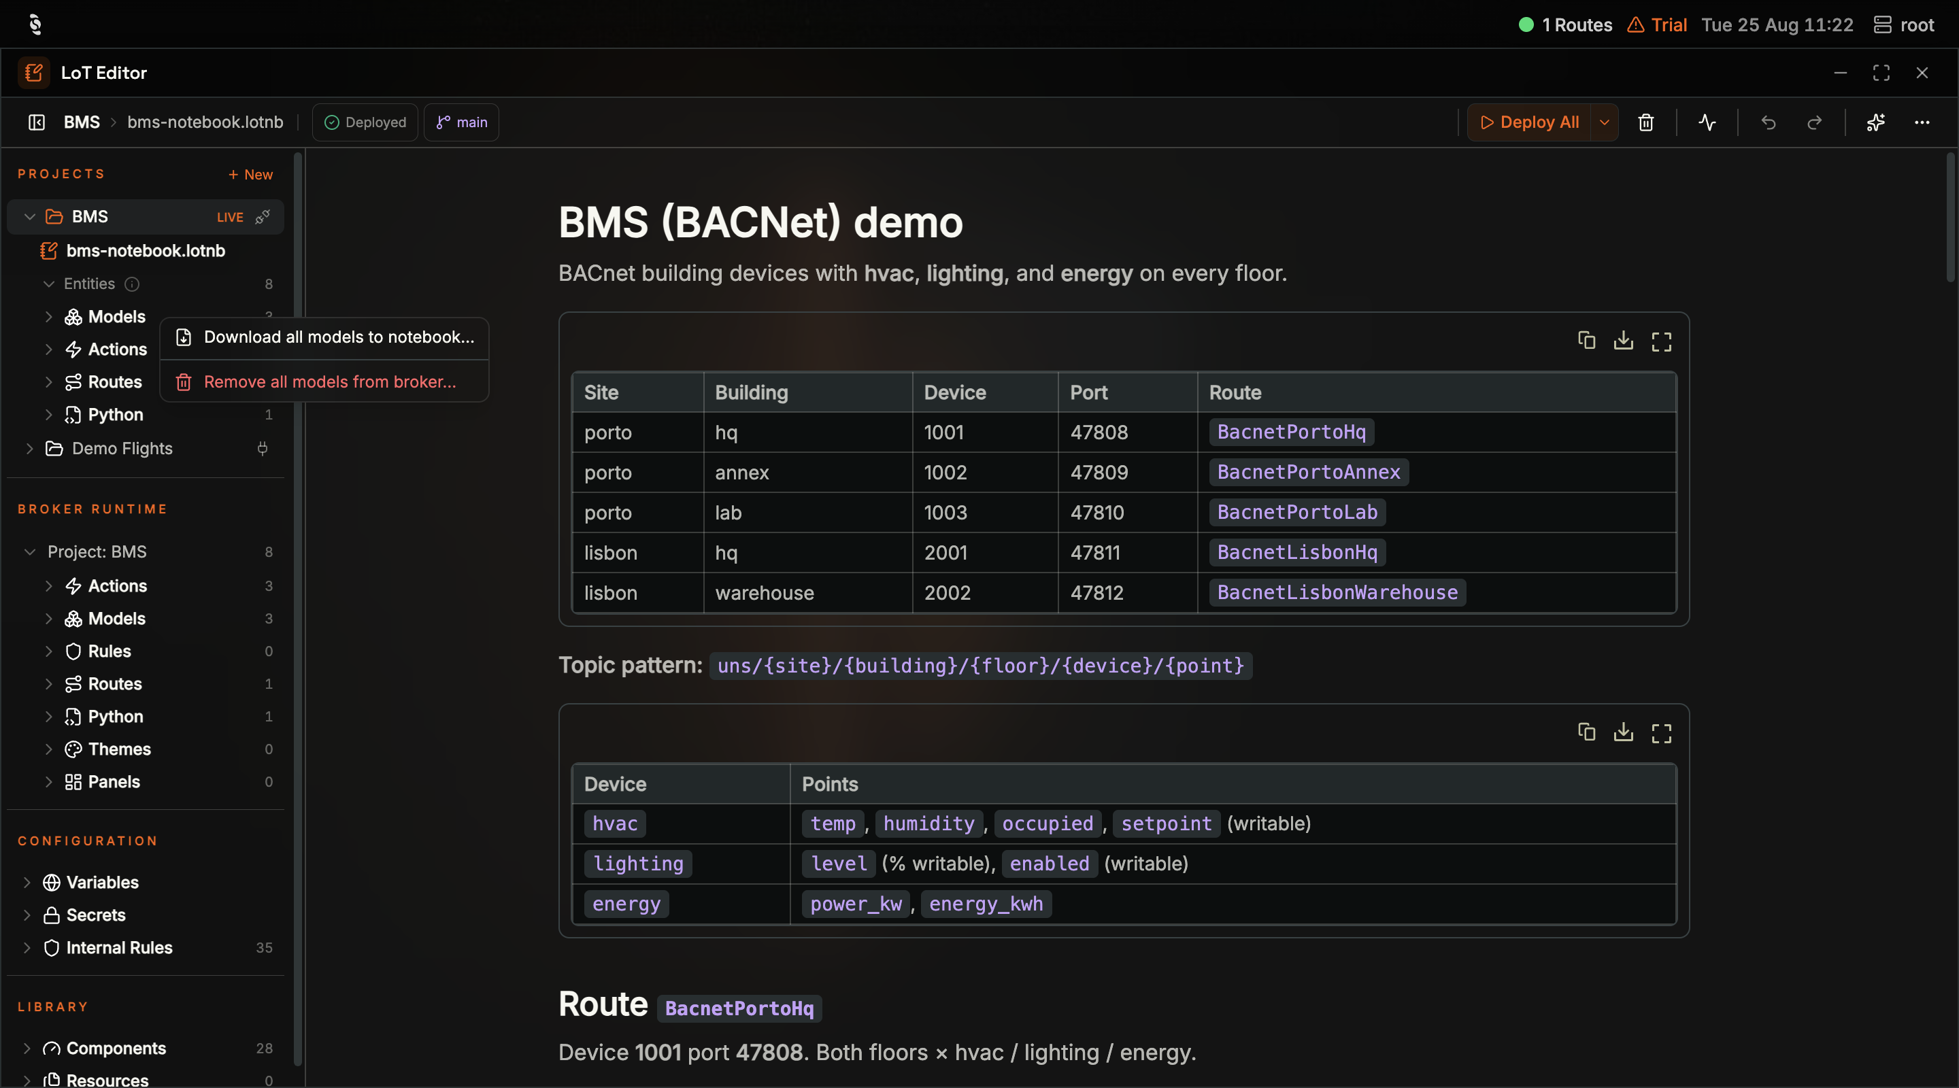Collapse Project: BMS in Broker Runtime

30,552
